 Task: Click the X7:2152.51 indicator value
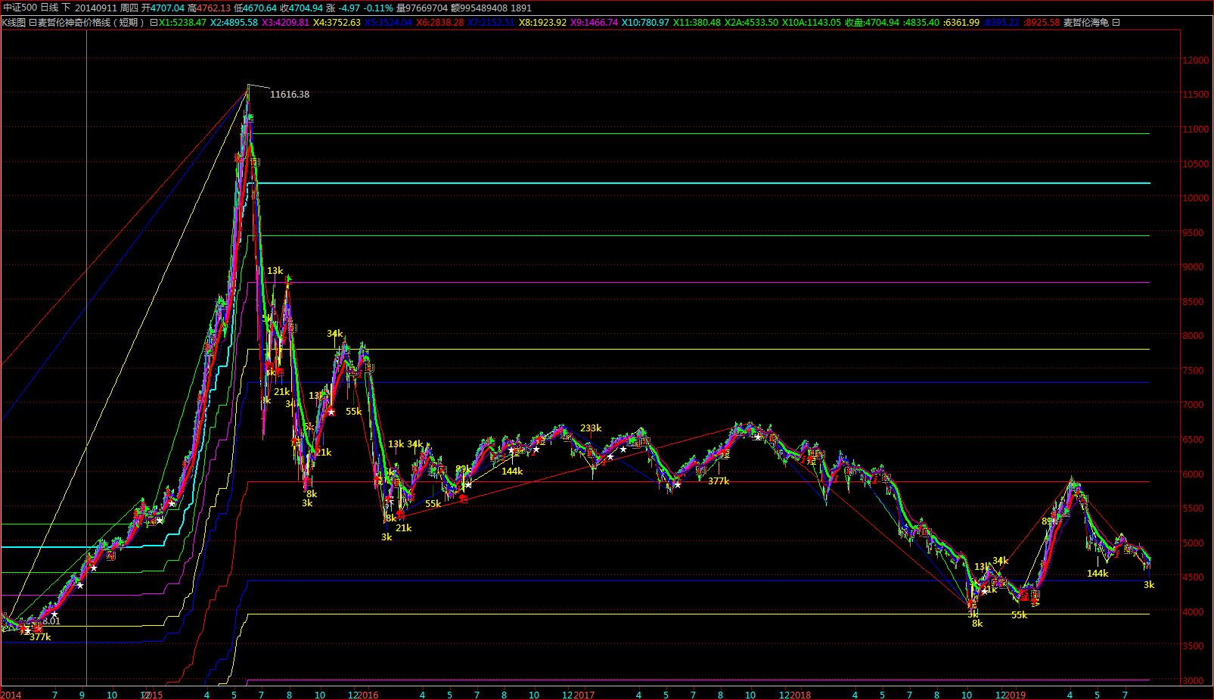click(492, 23)
